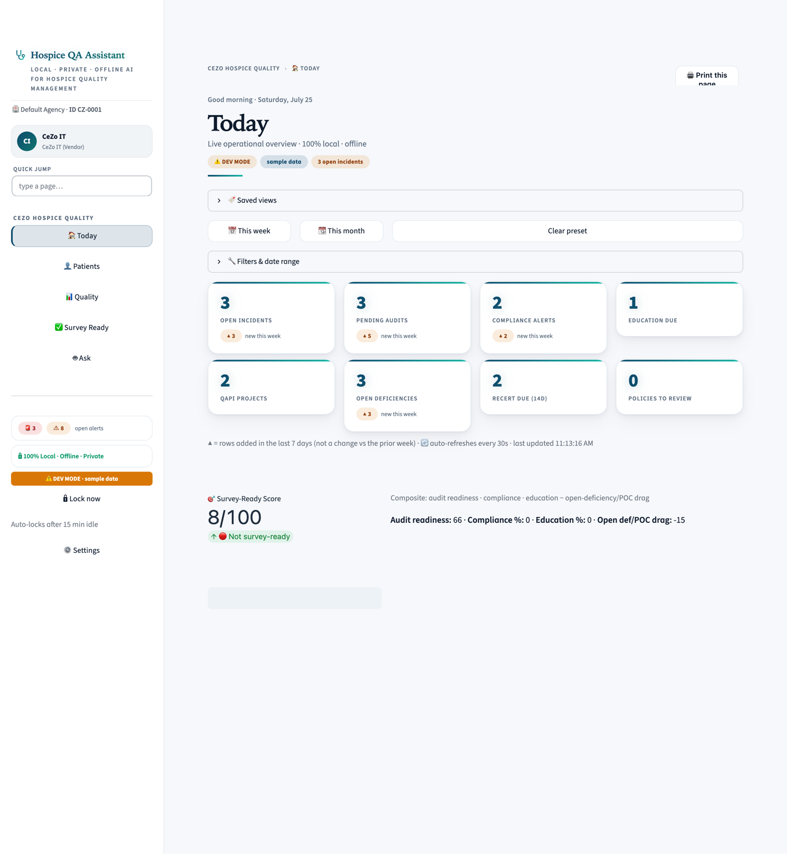Click the lock icon beside 100% Local
Viewport: 787px width, 867px height.
[x=20, y=456]
